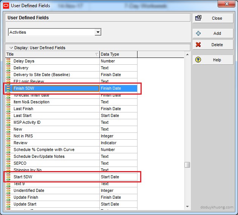Image resolution: width=238 pixels, height=215 pixels.
Task: Collapse the Display: User Defined Fields bar
Action: (x=11, y=48)
